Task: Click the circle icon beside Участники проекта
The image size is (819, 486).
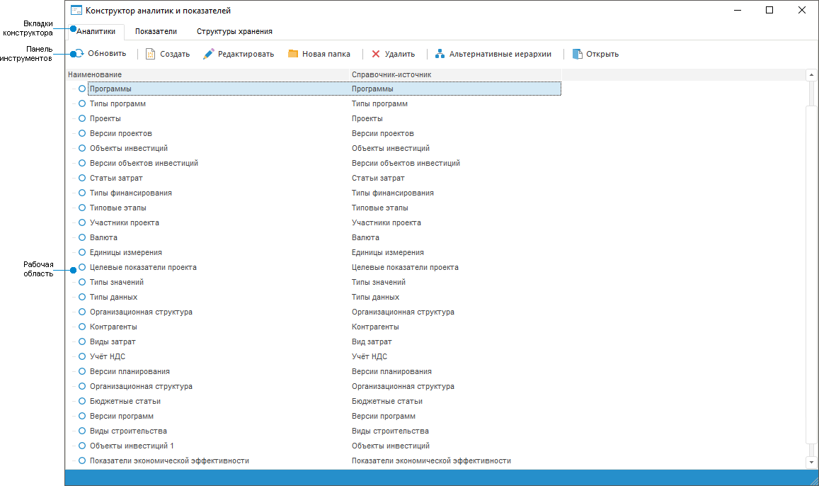Action: coord(82,222)
